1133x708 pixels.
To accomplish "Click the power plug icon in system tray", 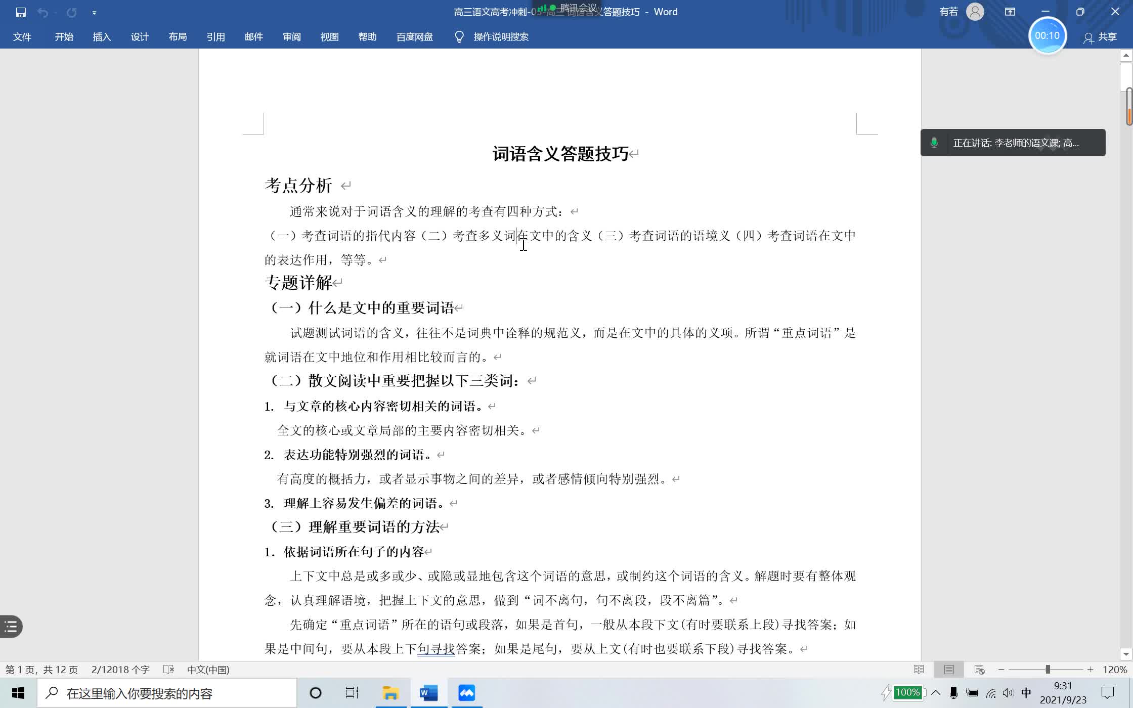I will point(972,693).
